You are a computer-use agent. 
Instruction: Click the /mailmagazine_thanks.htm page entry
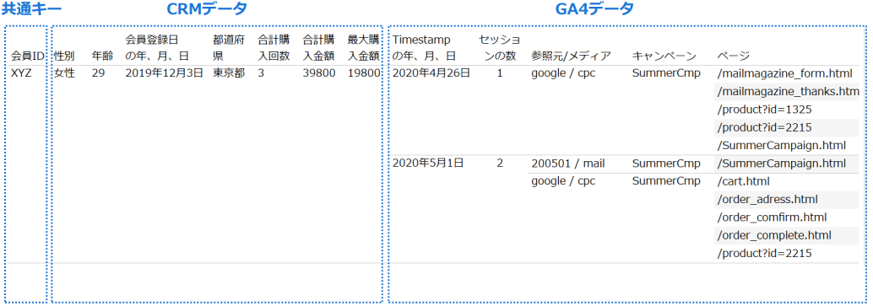(x=788, y=91)
